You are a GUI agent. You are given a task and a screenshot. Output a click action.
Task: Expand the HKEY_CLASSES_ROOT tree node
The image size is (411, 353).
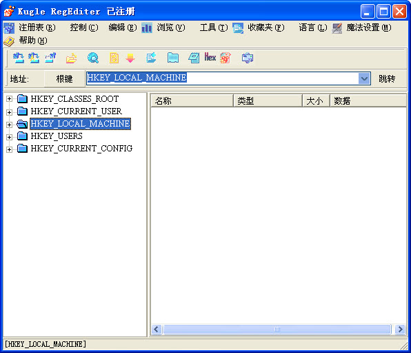[9, 99]
